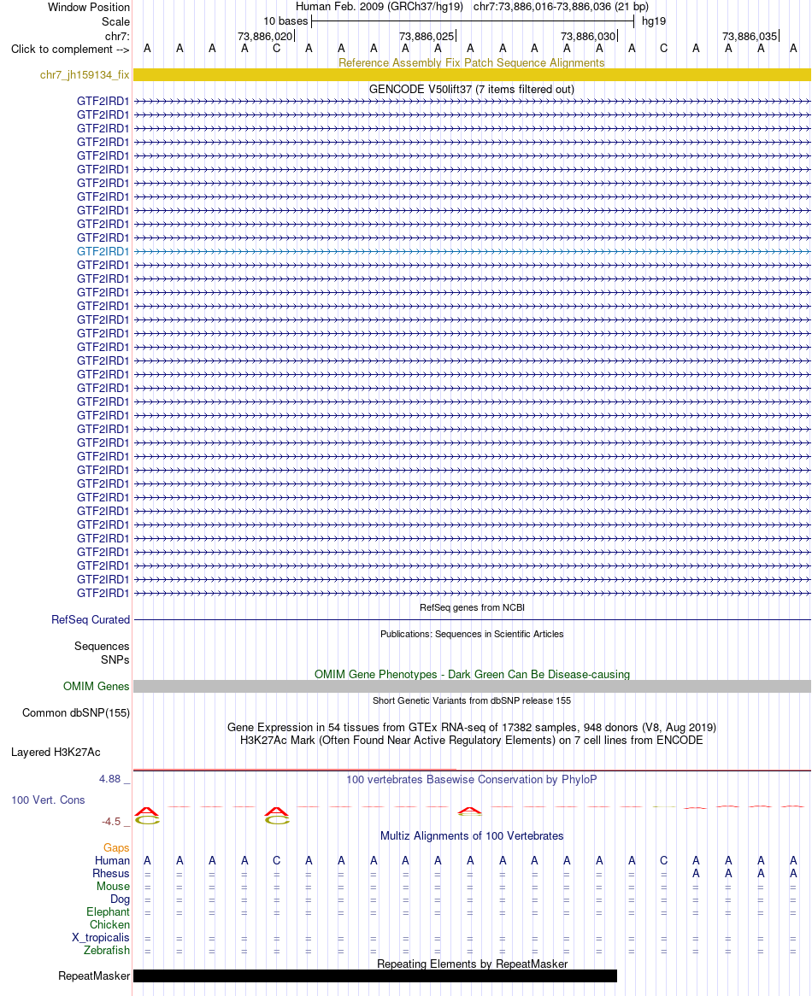
Task: Open the GTEx Gene Expression track title
Action: pyautogui.click(x=472, y=728)
